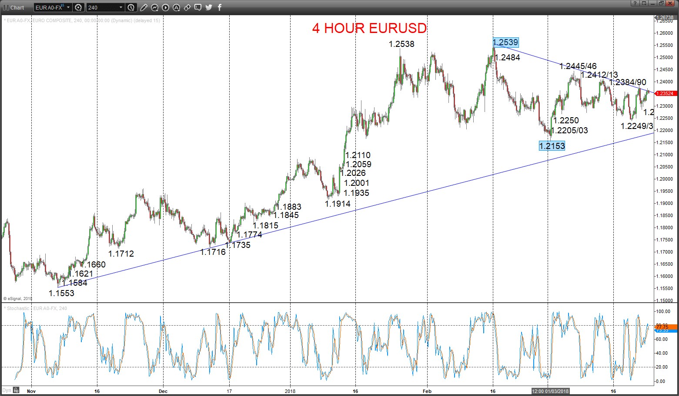Screen dimensions: 679x396
Task: Click the 12:00 01/03/2018 time cursor label
Action: [x=550, y=391]
